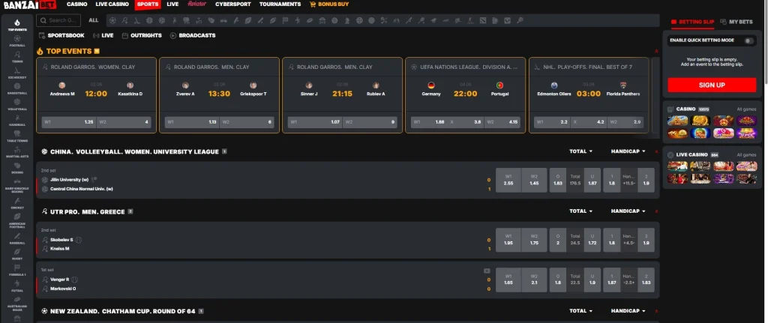This screenshot has height=323, width=768.
Task: Click the Search games input field
Action: tap(58, 20)
